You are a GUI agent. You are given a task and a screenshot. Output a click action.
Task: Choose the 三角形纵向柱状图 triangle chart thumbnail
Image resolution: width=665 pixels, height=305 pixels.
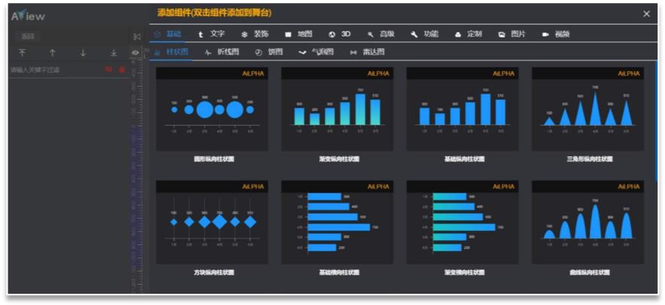click(x=587, y=110)
